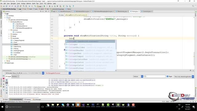Collapse the Common folder in project tree

[x=9, y=30]
